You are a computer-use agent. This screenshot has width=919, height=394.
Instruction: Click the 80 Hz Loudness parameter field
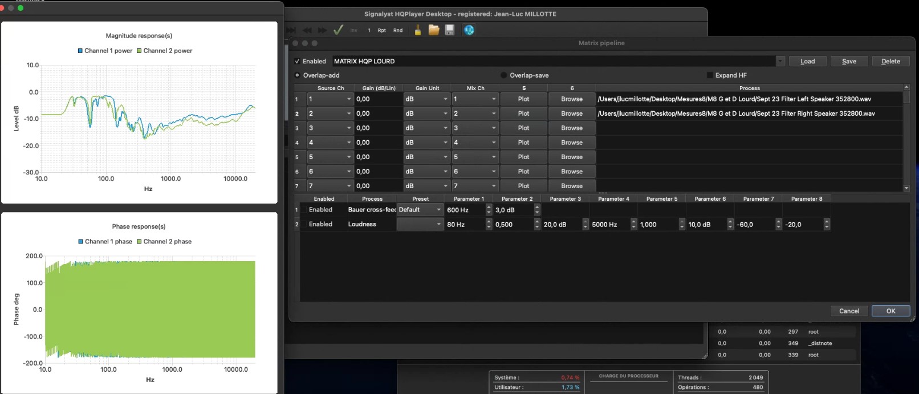pyautogui.click(x=465, y=225)
